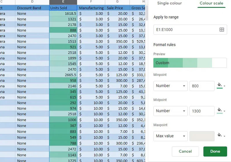The image size is (231, 162).
Task: Select the cell with value 1618.5
Action: [x=63, y=13]
